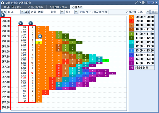This screenshot has width=159, height=113.
Task: Open the 30분 interval dropdown
Action: tap(76, 12)
